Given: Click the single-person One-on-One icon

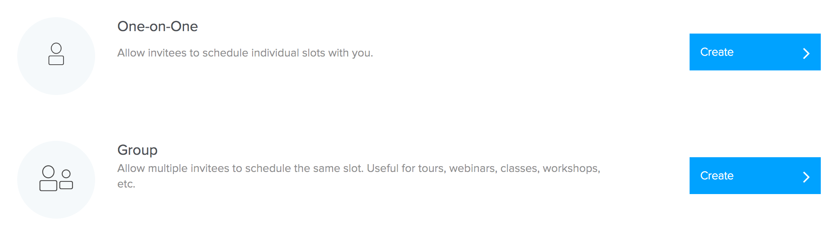Looking at the screenshot, I should (x=56, y=54).
